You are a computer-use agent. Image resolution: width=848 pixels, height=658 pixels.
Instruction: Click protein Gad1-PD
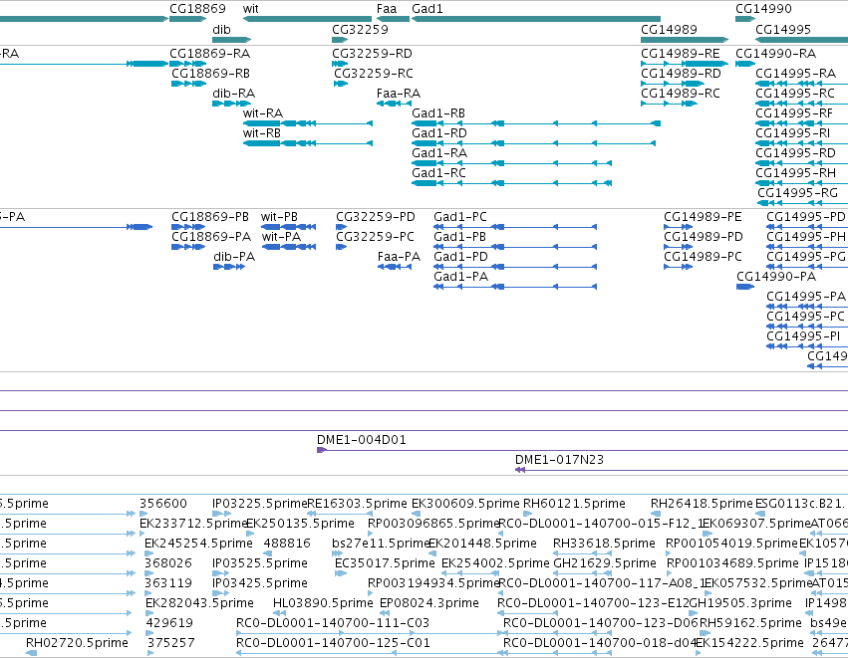(515, 267)
